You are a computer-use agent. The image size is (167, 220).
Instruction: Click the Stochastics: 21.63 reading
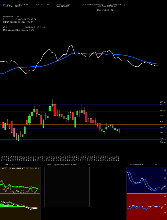(x=11, y=17)
